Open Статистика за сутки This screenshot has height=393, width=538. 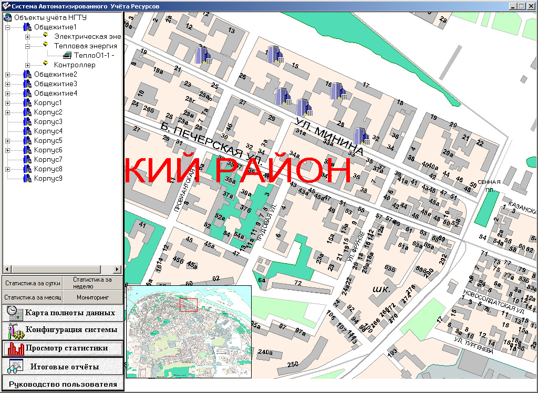[x=33, y=283]
